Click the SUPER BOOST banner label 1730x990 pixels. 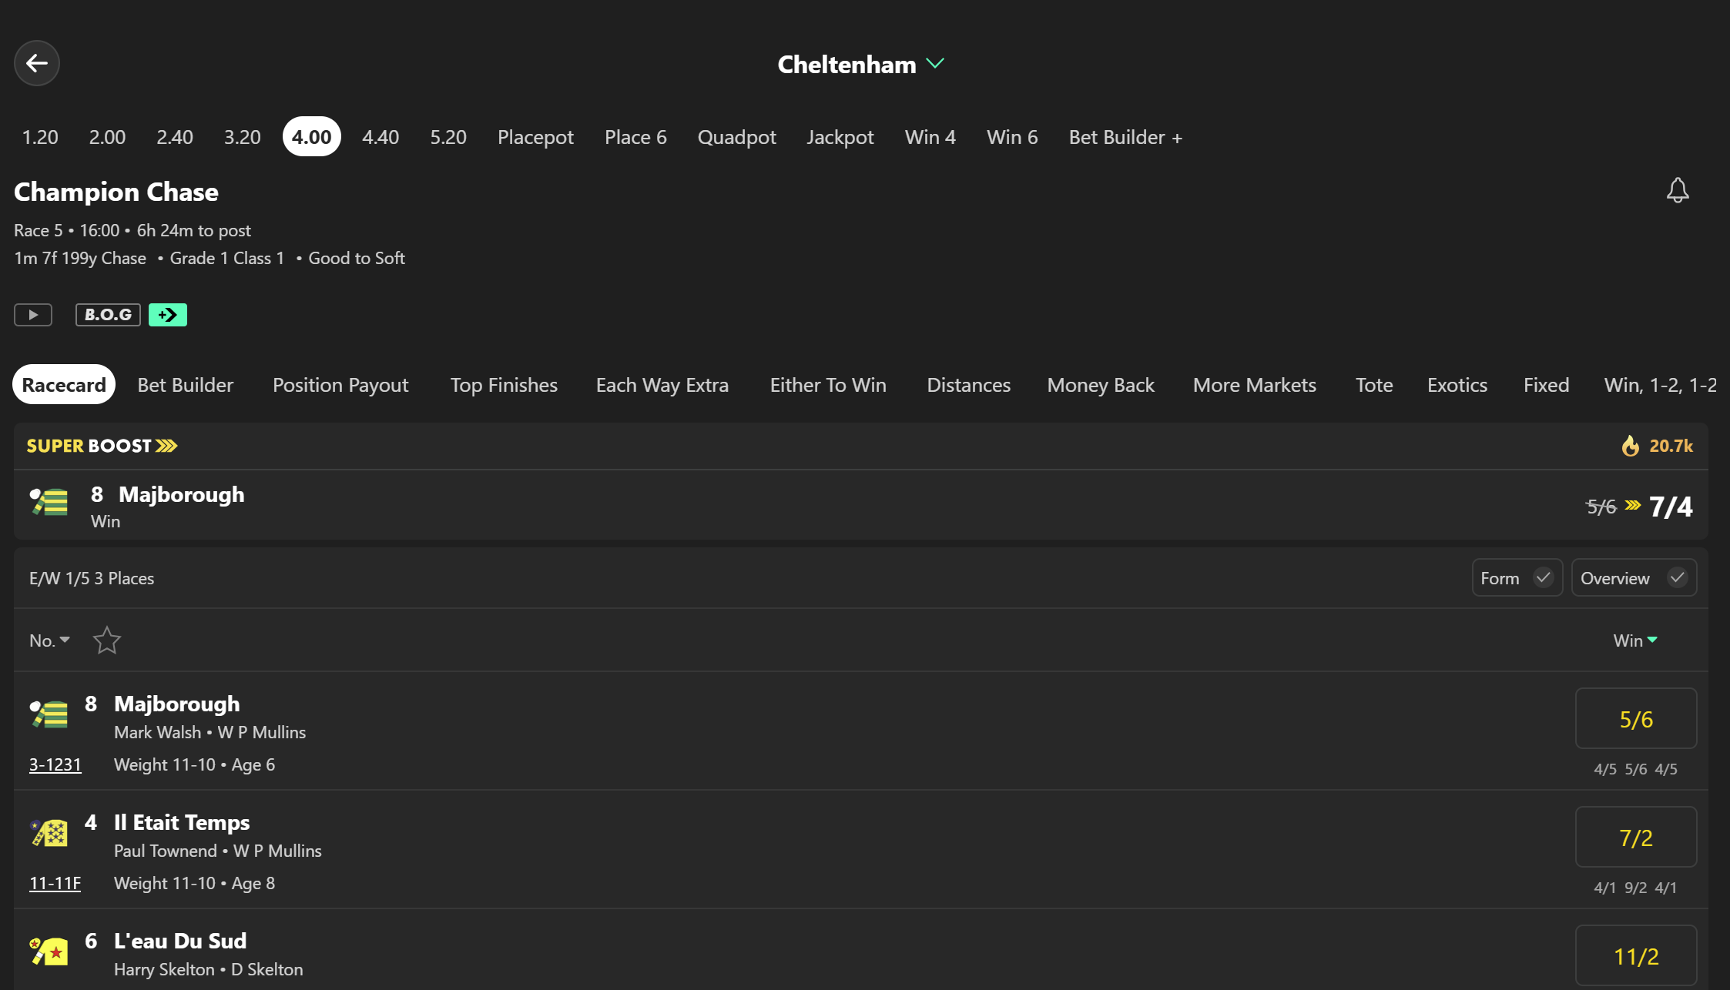click(x=102, y=446)
